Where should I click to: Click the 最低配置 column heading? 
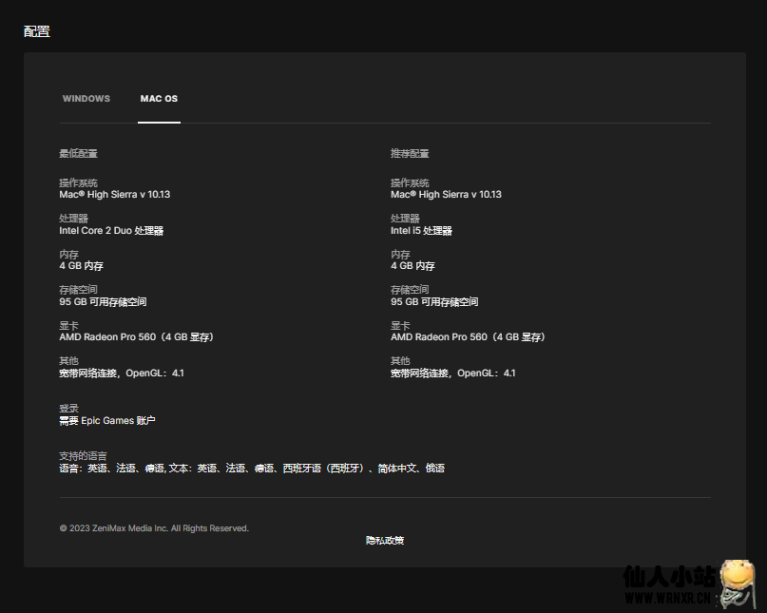pyautogui.click(x=78, y=153)
